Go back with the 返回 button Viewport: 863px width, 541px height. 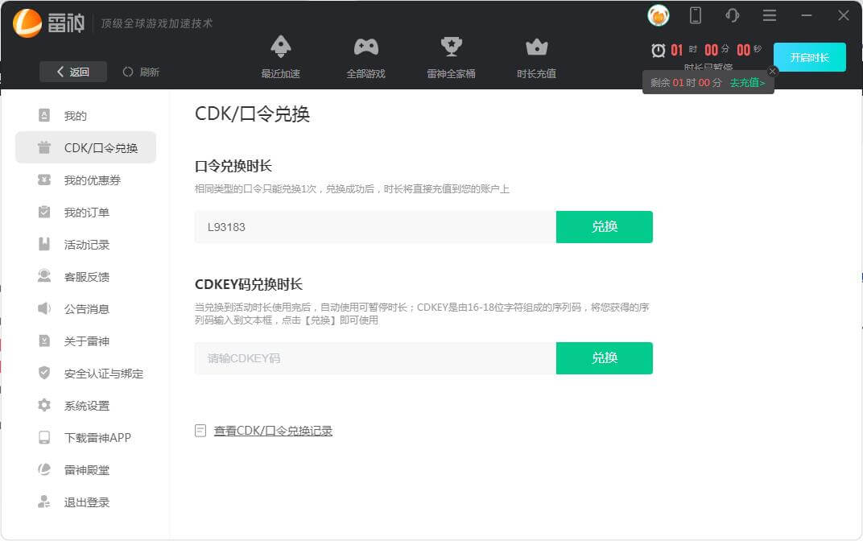(72, 72)
